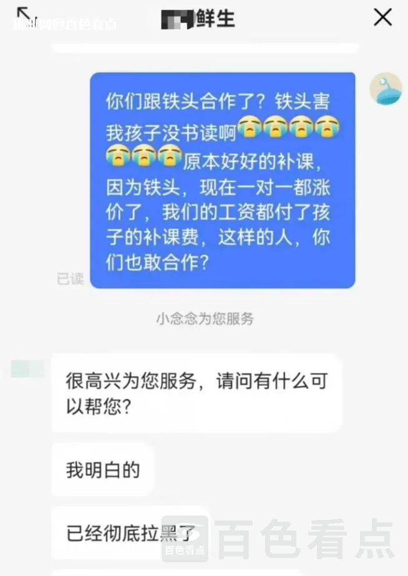
Task: Tap the large 百色看点 watermark text
Action: (x=306, y=539)
